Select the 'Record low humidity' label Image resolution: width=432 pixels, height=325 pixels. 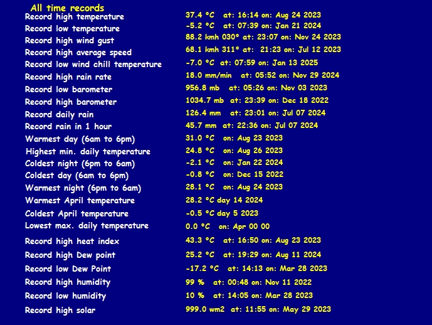(65, 296)
